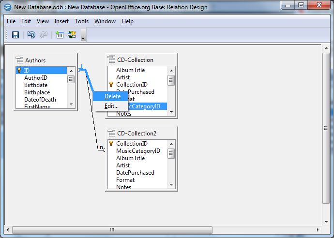Click the Authors table header icon

pyautogui.click(x=19, y=60)
